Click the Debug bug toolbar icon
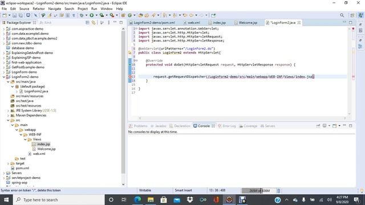 82,15
